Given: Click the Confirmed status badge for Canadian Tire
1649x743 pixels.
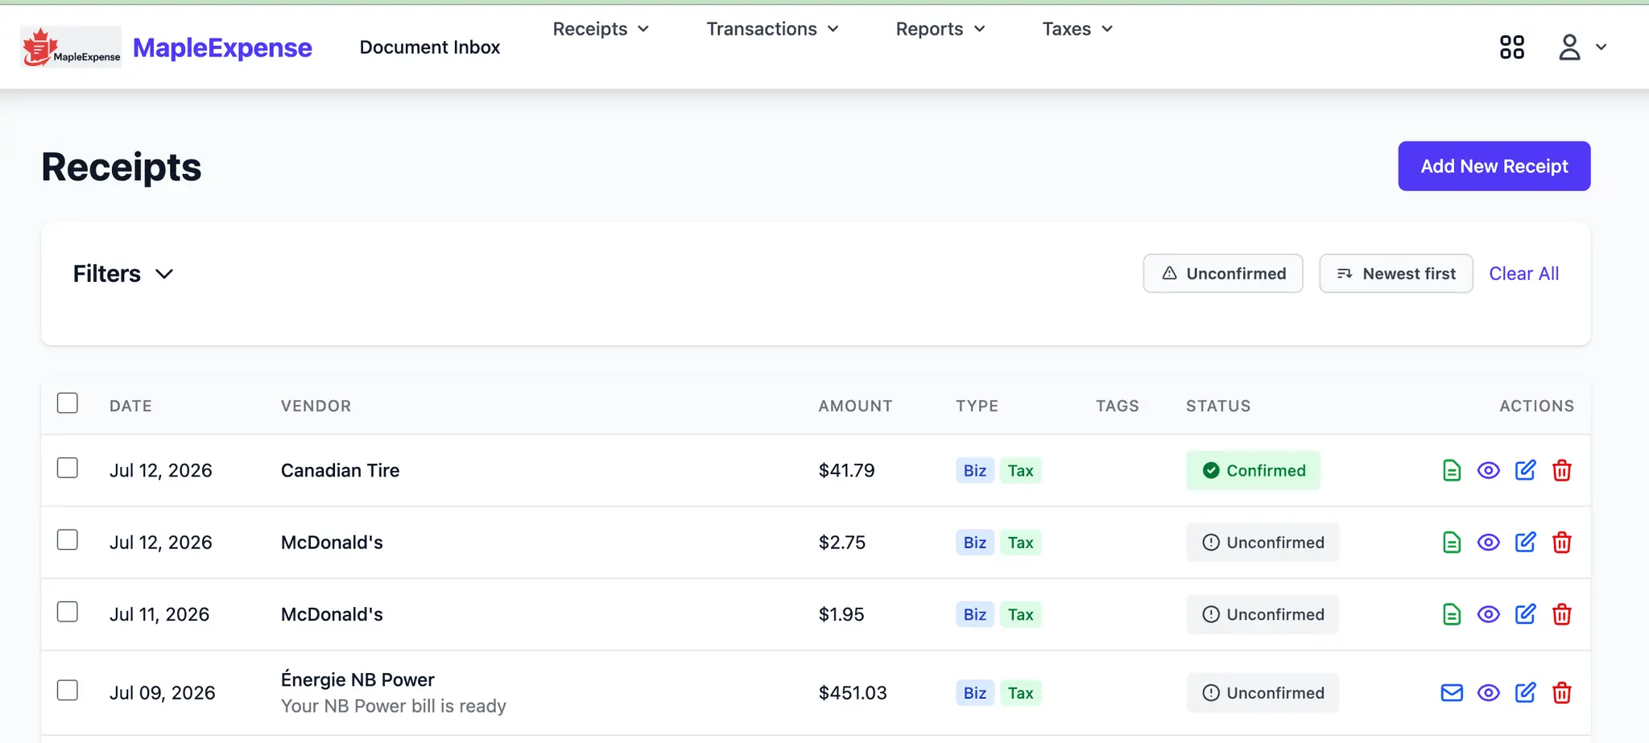Looking at the screenshot, I should pyautogui.click(x=1253, y=470).
